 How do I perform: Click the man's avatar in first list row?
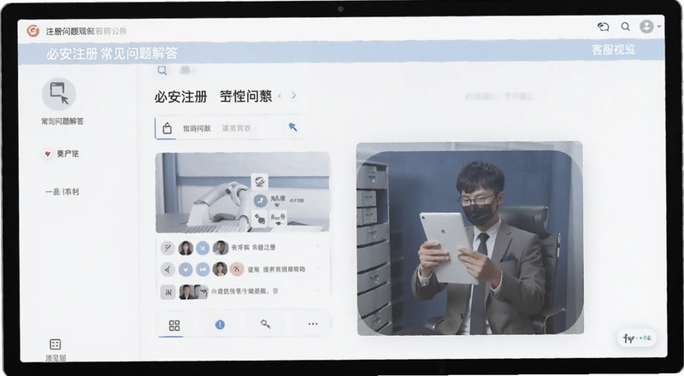pyautogui.click(x=221, y=248)
